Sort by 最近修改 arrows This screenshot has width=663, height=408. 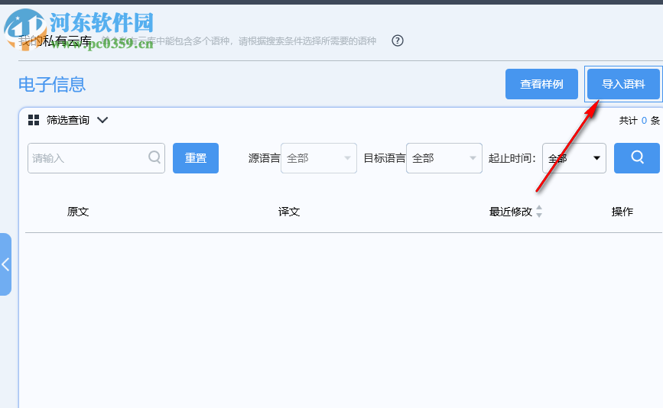click(539, 211)
